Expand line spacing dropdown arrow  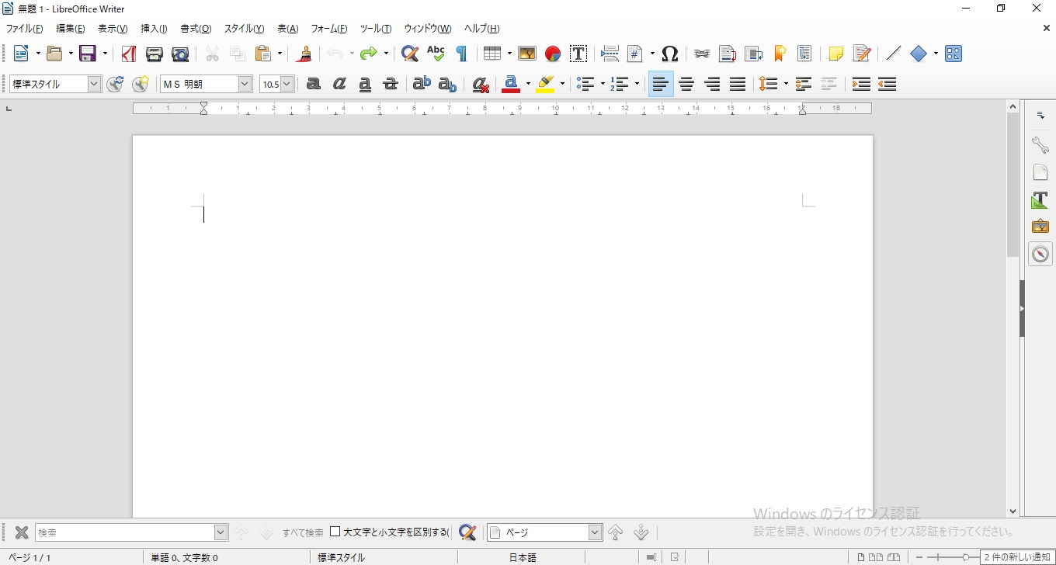tap(785, 84)
